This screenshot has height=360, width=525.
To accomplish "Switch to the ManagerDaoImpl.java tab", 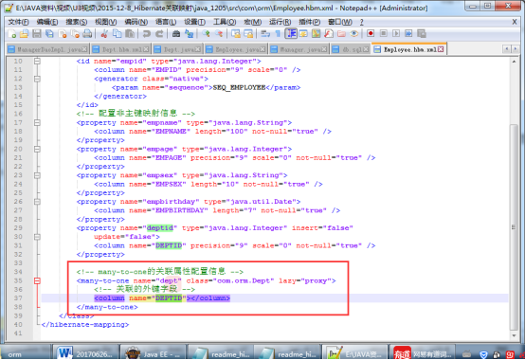I will coord(48,49).
